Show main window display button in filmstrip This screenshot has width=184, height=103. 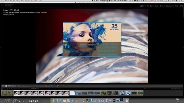(2, 89)
